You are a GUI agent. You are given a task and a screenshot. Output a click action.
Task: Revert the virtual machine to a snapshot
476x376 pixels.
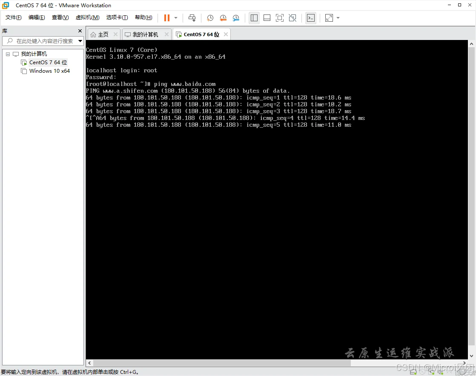point(223,18)
